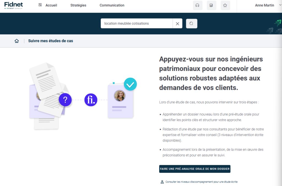Click the teal checkmark badge

click(x=130, y=84)
